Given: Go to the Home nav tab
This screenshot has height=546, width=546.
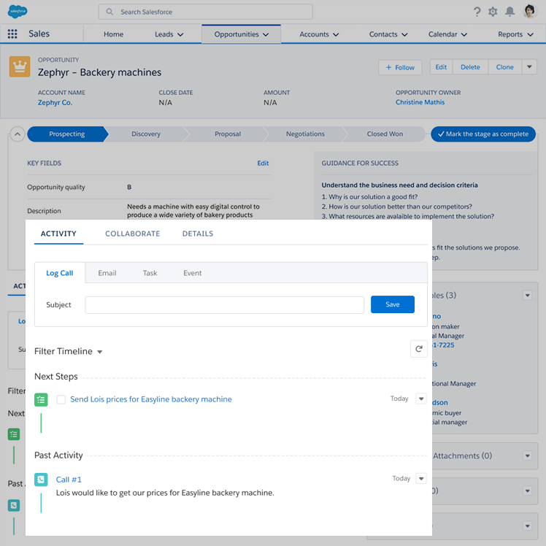Looking at the screenshot, I should [x=114, y=34].
